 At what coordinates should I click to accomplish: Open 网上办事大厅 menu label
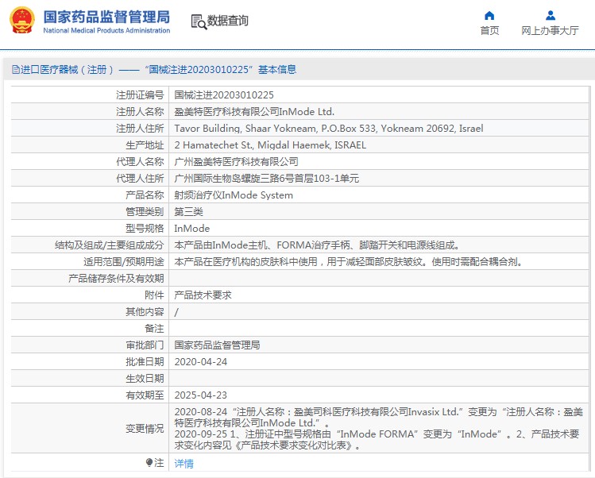click(550, 30)
